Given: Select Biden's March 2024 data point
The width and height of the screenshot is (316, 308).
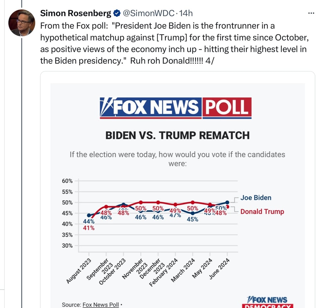Looking at the screenshot, I should [193, 213].
